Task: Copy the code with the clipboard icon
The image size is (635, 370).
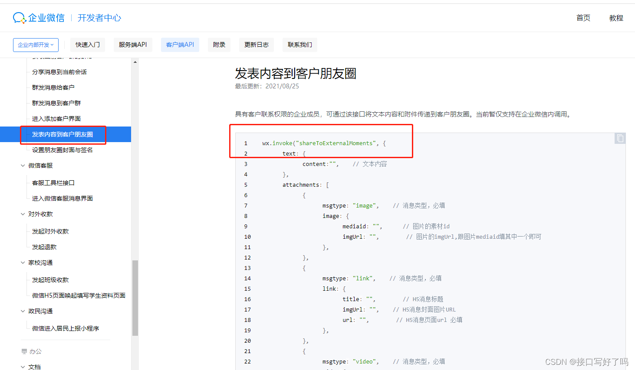Action: [620, 138]
